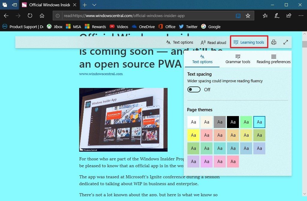The height and width of the screenshot is (201, 307).
Task: Open the Product Support bookmark
Action: [x=23, y=27]
